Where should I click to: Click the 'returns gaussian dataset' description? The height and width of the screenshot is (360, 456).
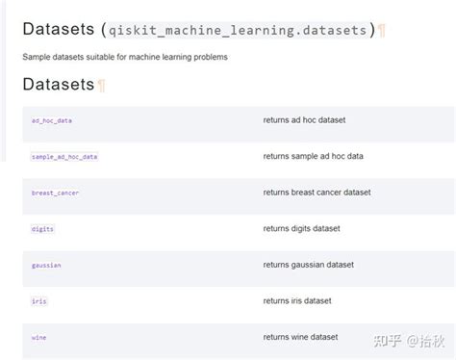click(x=309, y=265)
